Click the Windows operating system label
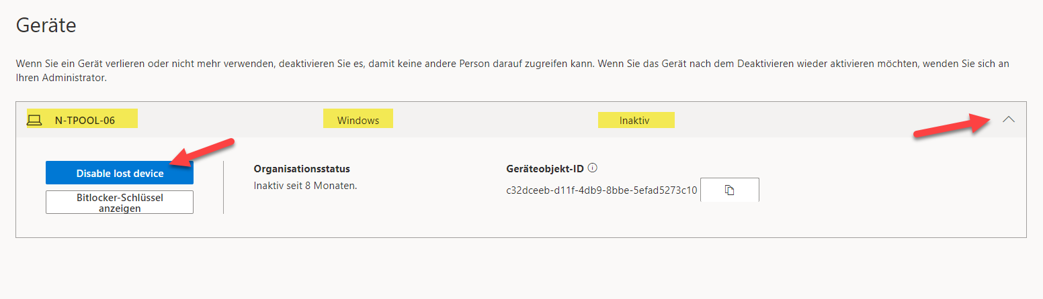Viewport: 1043px width, 299px height. click(358, 121)
